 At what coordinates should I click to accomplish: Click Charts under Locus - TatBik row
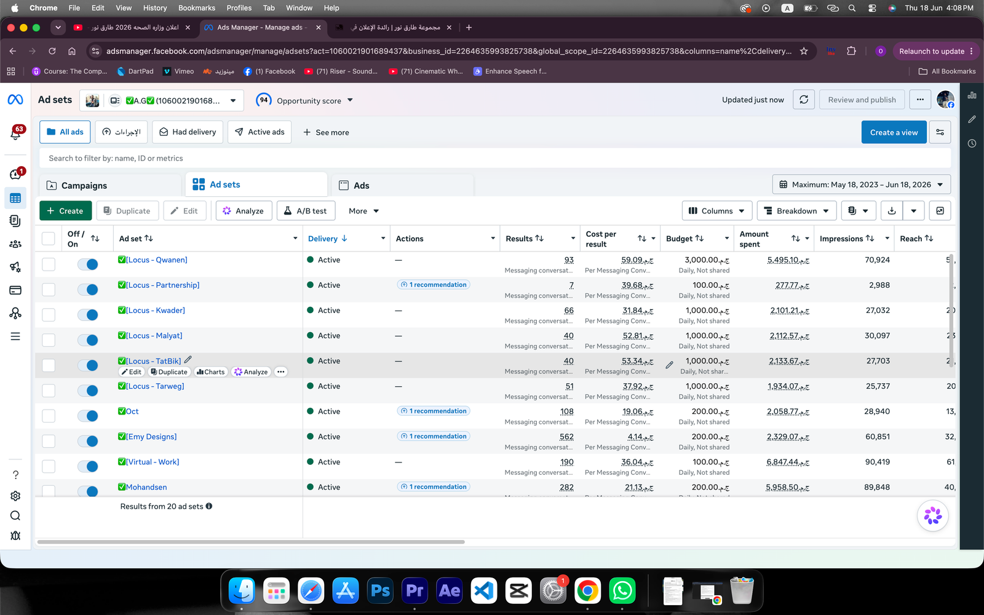click(210, 372)
